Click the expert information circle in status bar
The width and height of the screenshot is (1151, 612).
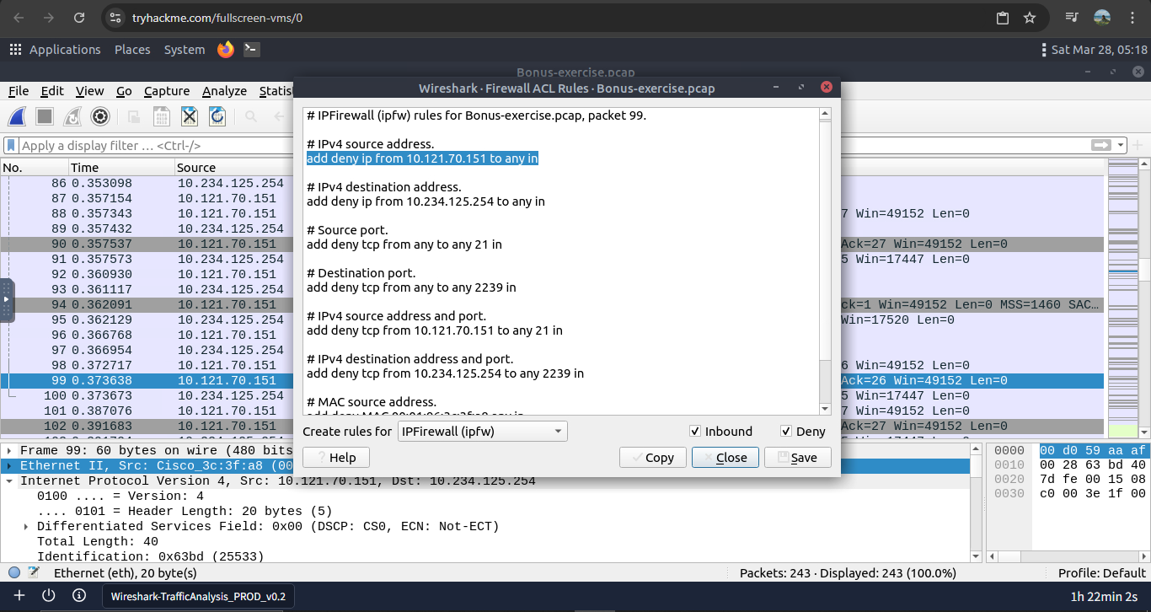click(14, 573)
